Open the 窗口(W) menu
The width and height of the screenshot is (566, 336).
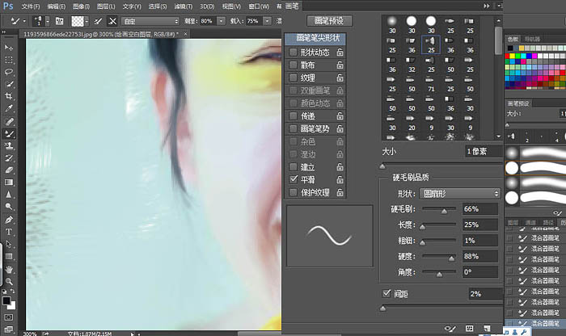tap(259, 6)
